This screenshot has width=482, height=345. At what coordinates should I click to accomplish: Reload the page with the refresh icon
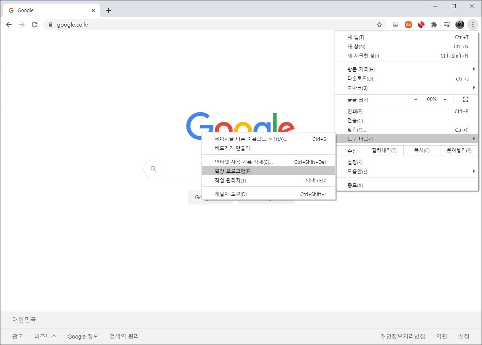click(35, 25)
